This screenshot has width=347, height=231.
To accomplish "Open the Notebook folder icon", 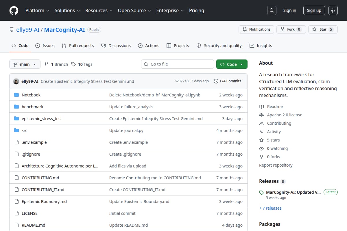I will pyautogui.click(x=16, y=95).
